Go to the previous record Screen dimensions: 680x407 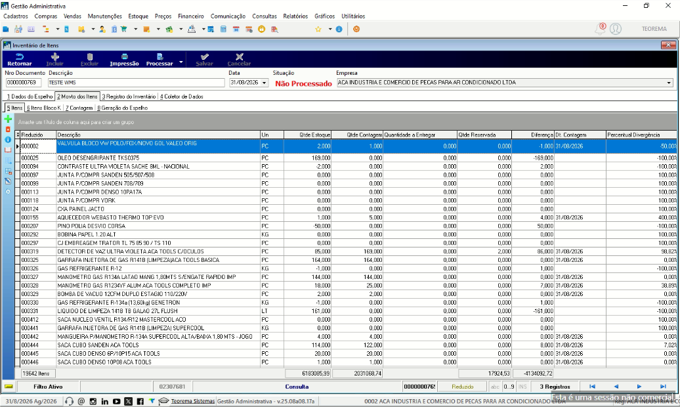616,386
